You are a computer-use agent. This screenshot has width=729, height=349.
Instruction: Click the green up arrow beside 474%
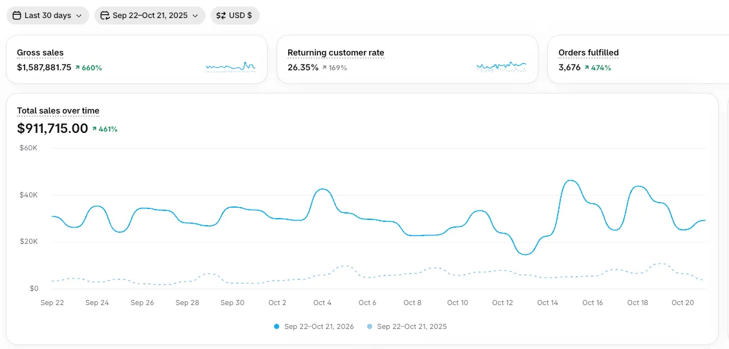click(587, 68)
